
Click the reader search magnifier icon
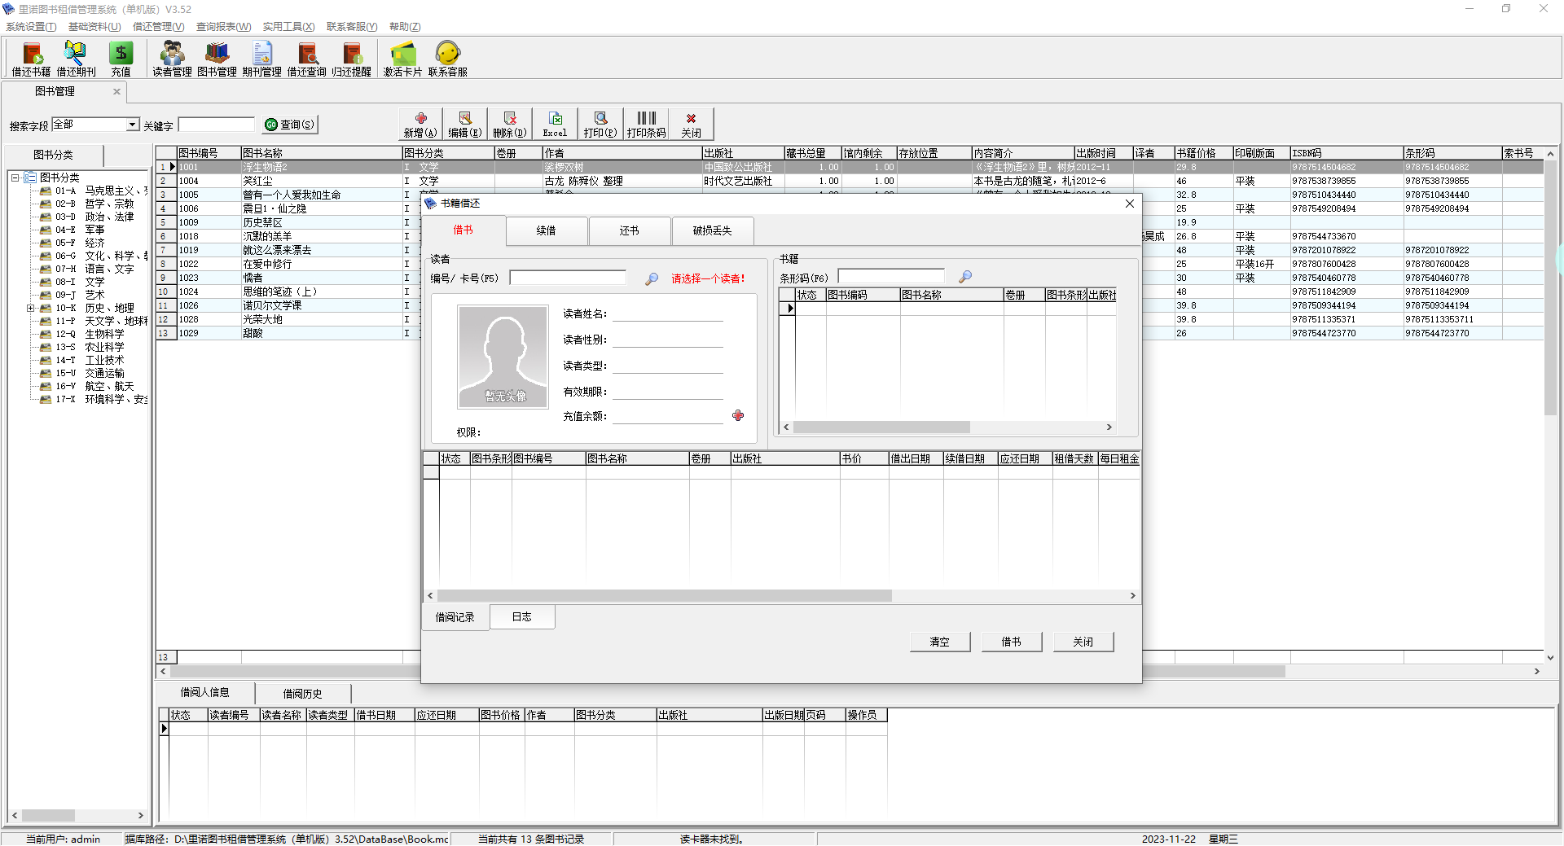point(652,279)
